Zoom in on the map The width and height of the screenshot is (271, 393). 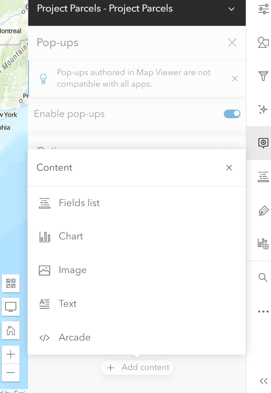pos(11,354)
